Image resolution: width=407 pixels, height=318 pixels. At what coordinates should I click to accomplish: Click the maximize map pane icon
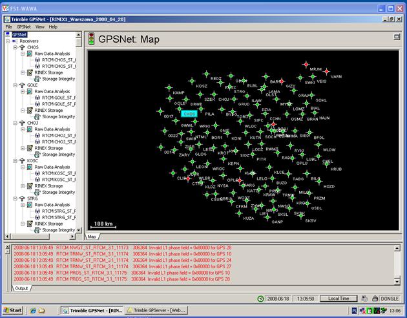coord(397,37)
